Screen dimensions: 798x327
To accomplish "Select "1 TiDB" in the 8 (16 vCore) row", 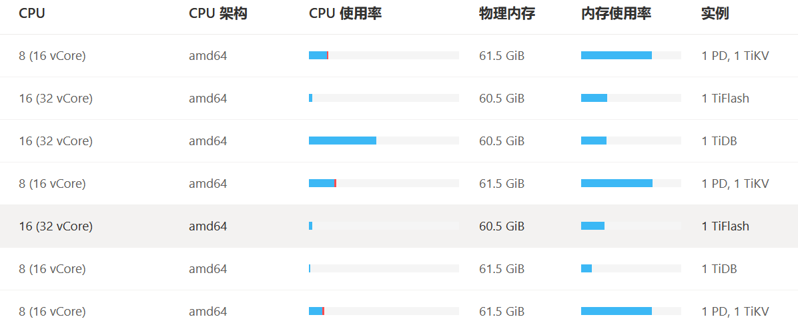I will (x=719, y=269).
